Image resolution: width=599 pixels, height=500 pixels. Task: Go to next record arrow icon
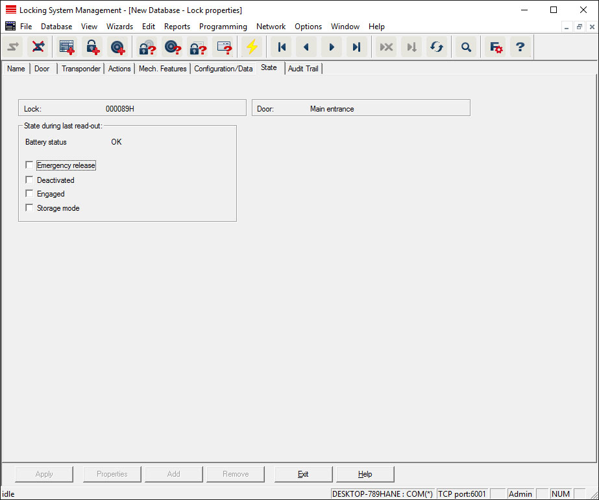pos(332,47)
